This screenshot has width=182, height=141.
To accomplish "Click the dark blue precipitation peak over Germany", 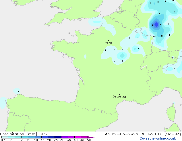I will tap(156, 24).
